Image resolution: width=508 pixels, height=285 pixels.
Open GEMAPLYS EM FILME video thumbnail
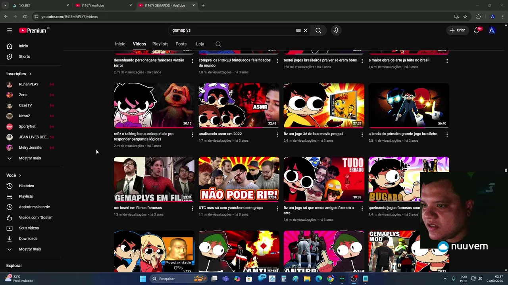coord(154,179)
